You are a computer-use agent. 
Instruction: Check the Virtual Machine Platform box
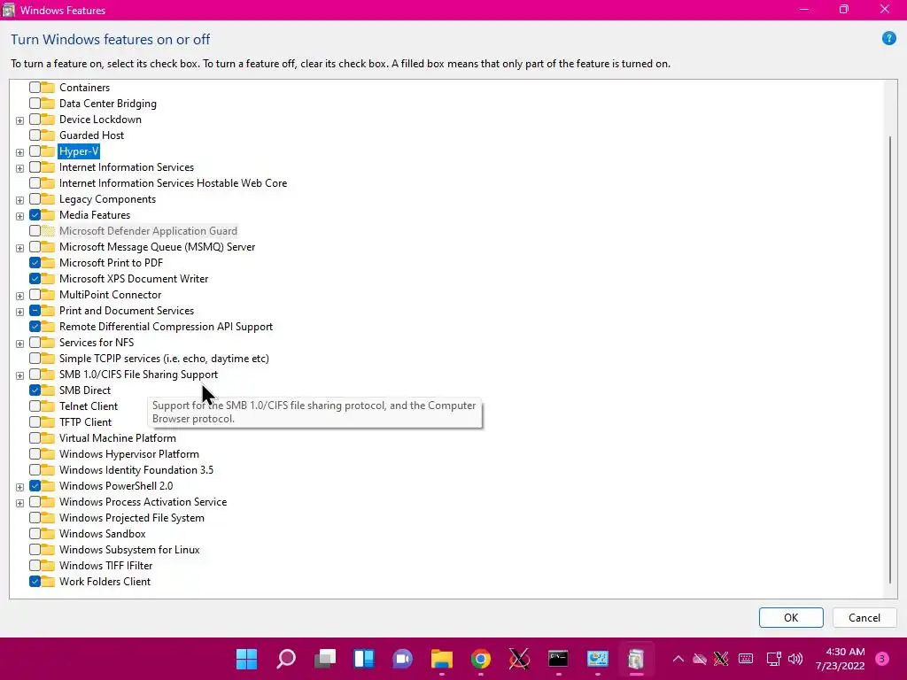tap(35, 438)
